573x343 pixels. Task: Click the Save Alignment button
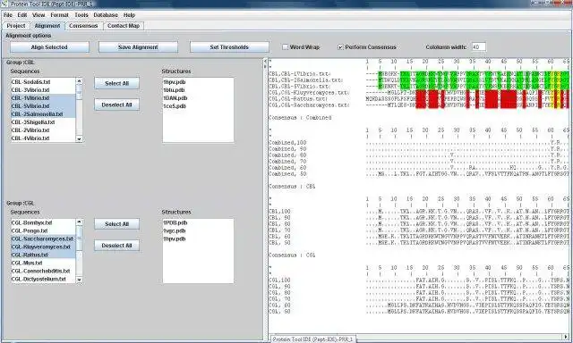click(138, 47)
